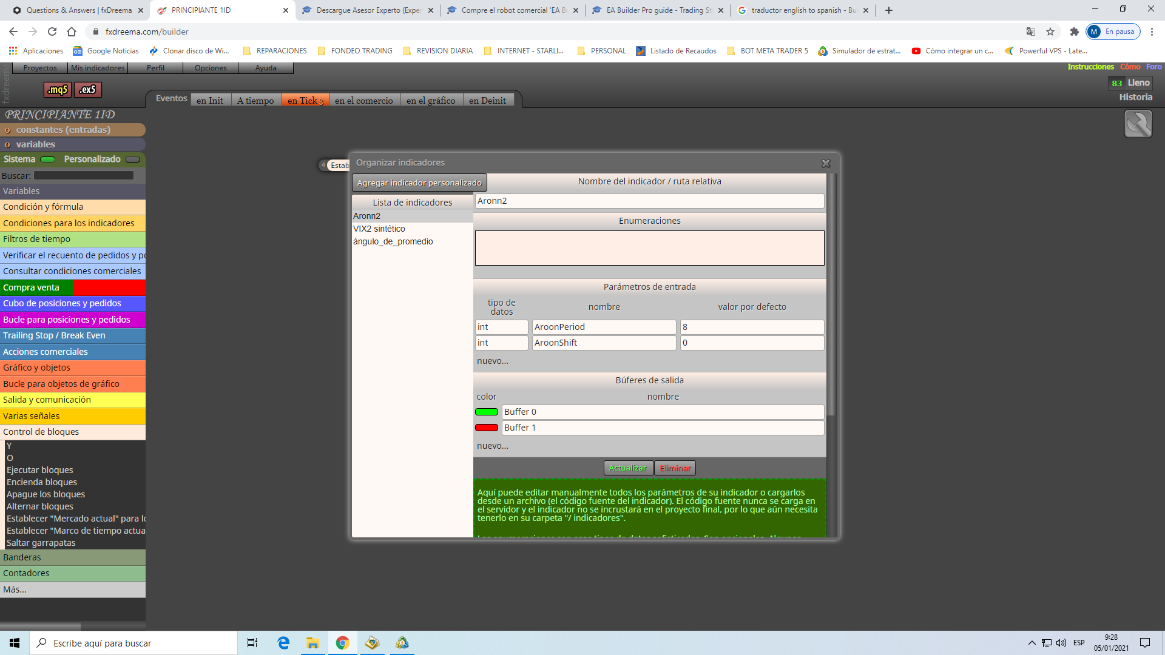The width and height of the screenshot is (1165, 655).
Task: Expand Condiciones para los indicadores category
Action: [73, 223]
